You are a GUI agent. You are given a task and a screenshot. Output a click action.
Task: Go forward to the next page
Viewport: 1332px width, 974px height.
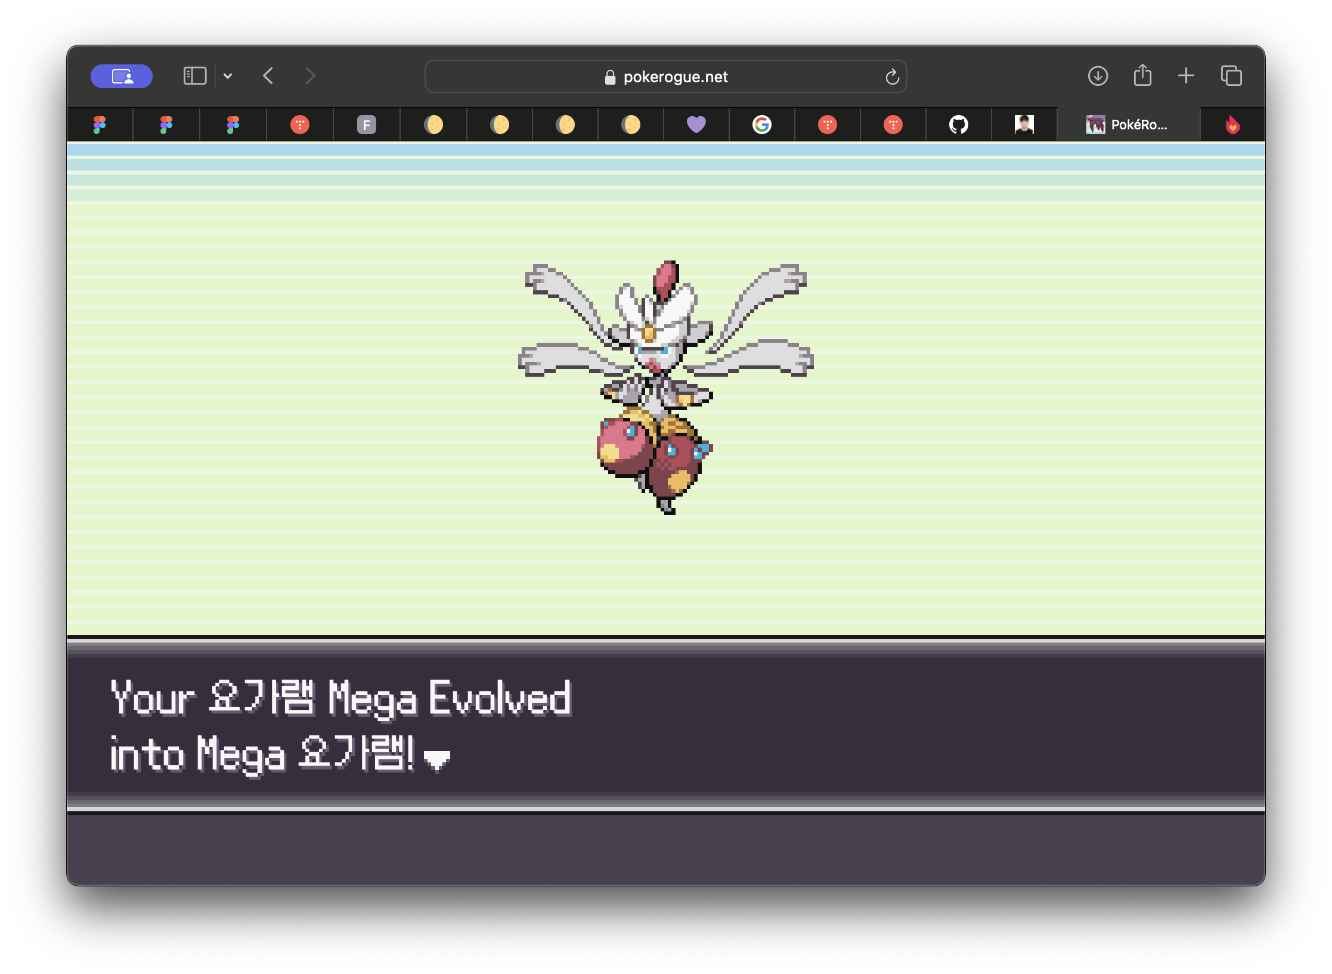(x=310, y=76)
